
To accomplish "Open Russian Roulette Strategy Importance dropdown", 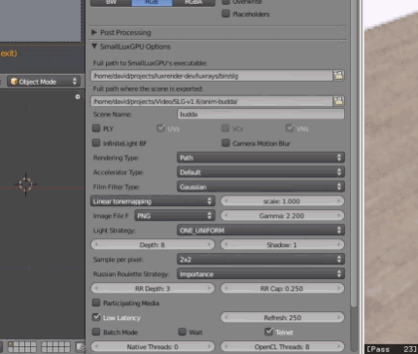I will (261, 274).
